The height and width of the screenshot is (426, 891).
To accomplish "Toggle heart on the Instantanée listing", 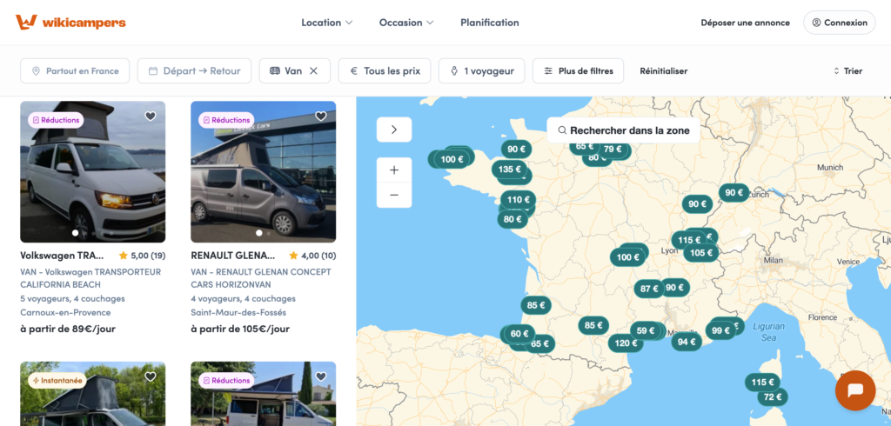I will click(x=151, y=377).
